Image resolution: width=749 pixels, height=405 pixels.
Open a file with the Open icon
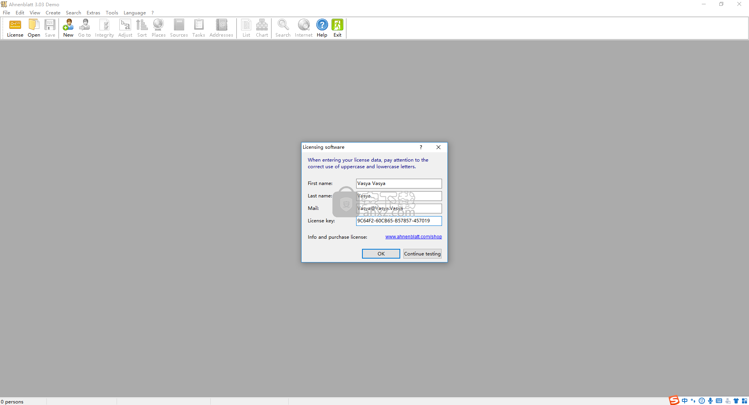coord(34,28)
